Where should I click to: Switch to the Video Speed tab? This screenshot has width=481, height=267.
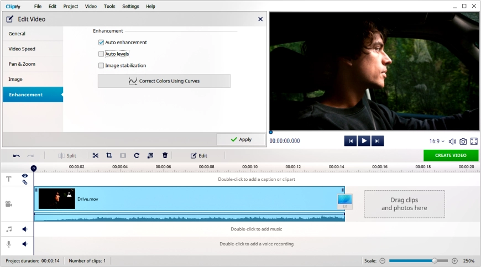coord(33,49)
